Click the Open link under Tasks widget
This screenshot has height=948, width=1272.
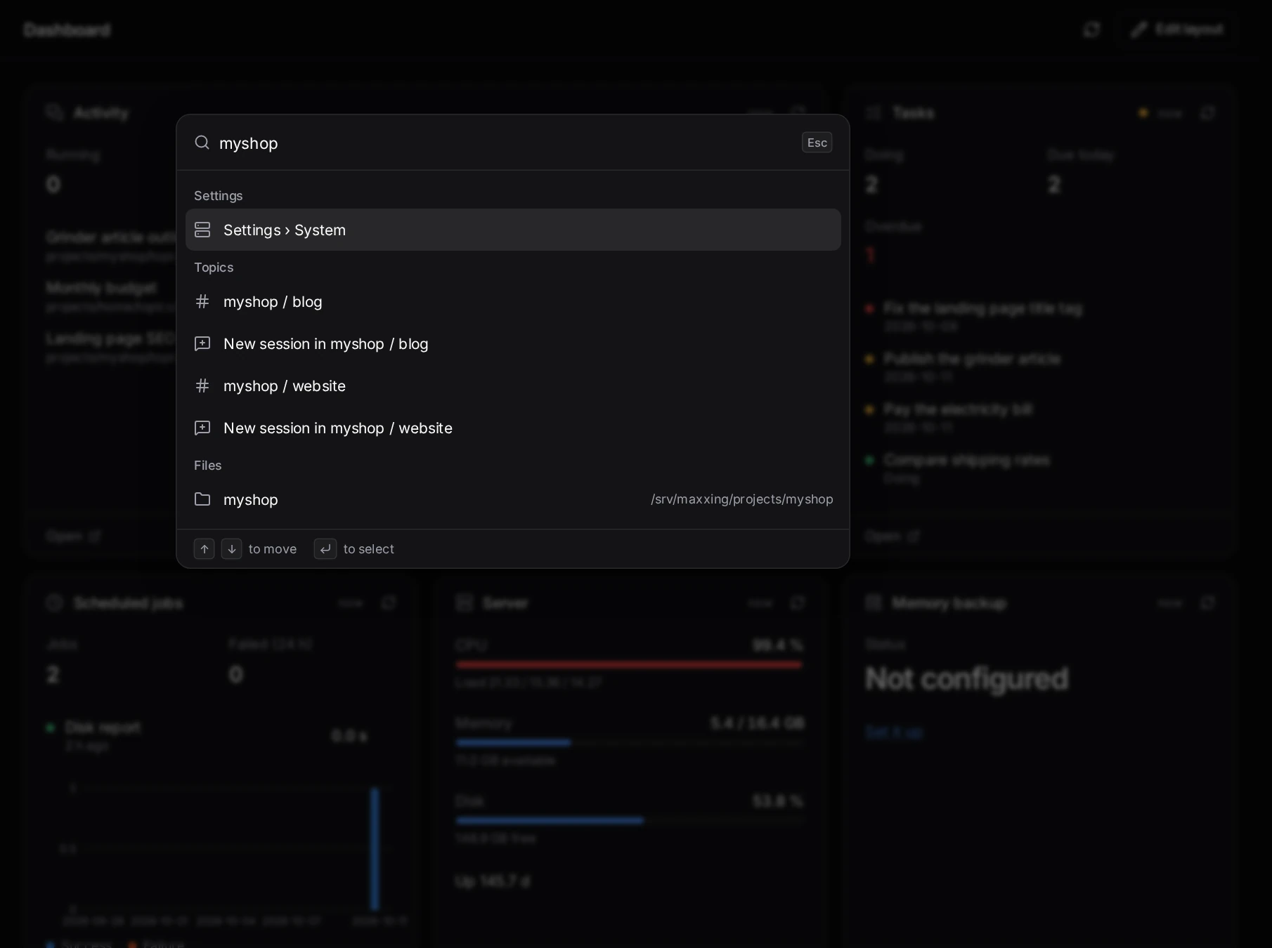892,536
